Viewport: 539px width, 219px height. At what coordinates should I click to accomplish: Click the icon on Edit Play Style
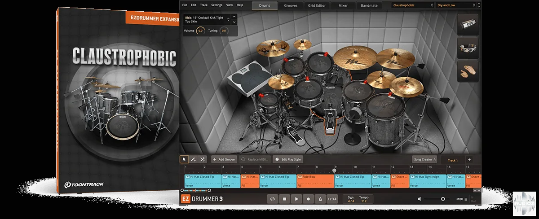pos(277,159)
